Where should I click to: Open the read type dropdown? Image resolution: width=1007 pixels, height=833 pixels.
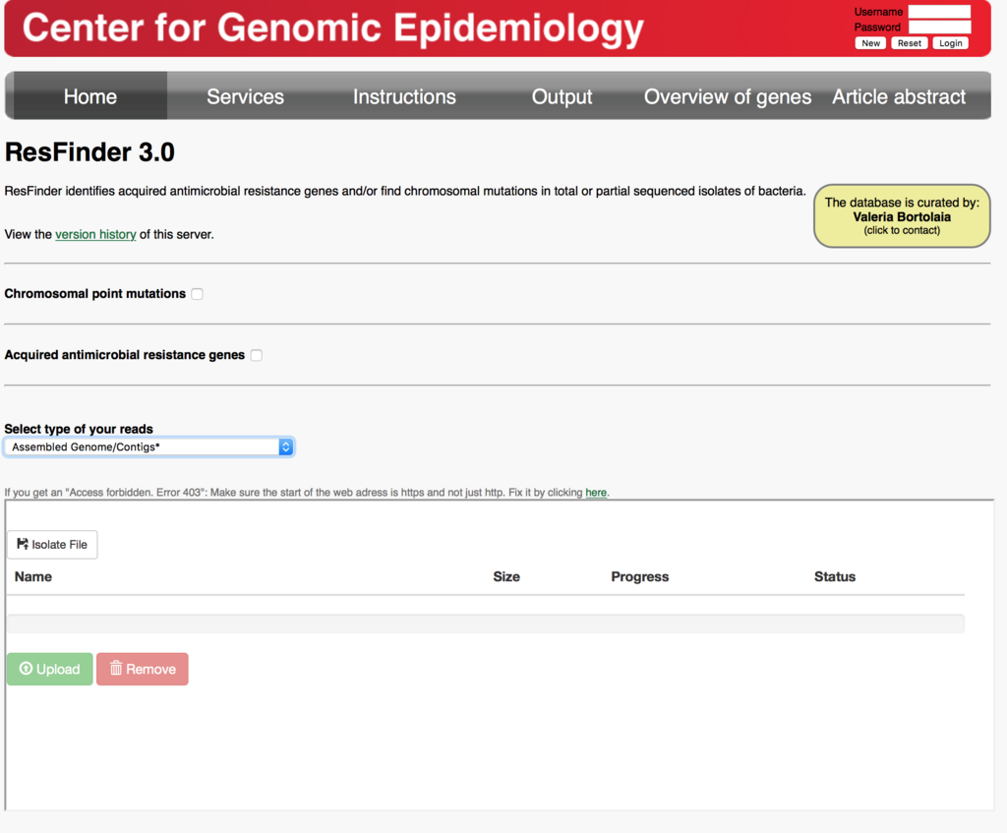286,446
